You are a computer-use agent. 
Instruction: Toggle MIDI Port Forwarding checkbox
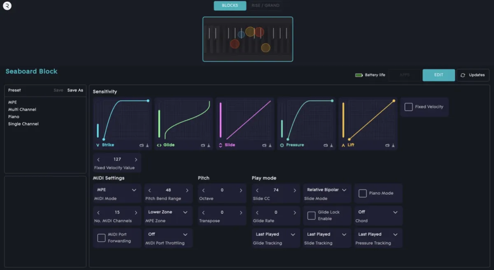101,238
